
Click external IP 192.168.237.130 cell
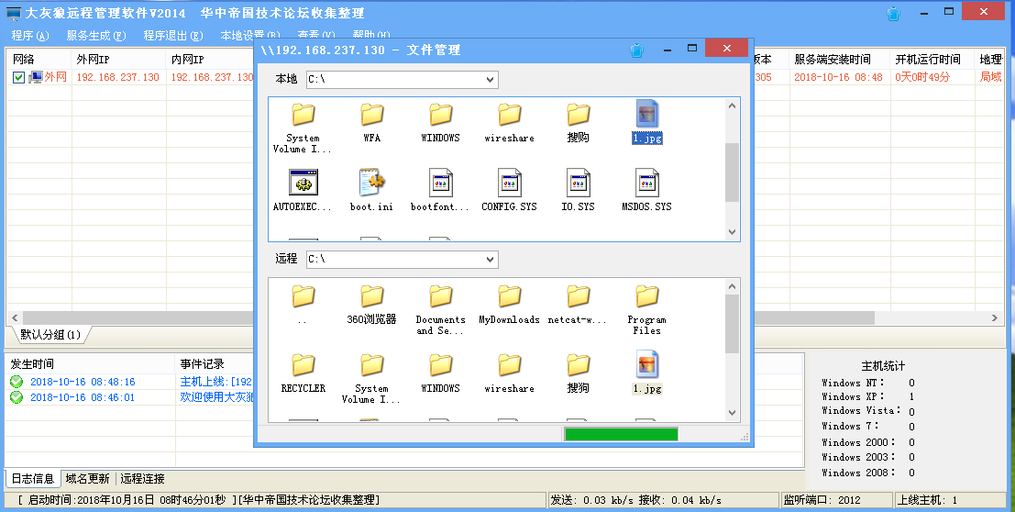(x=117, y=77)
